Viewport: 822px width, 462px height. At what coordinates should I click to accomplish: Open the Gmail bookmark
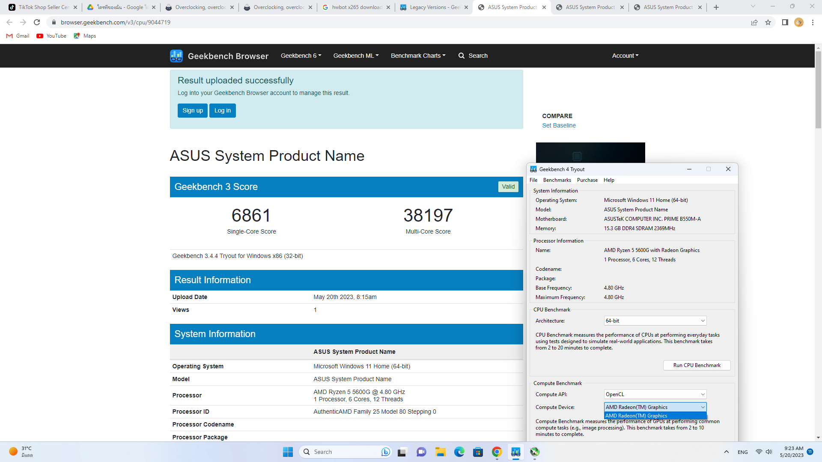coord(18,36)
